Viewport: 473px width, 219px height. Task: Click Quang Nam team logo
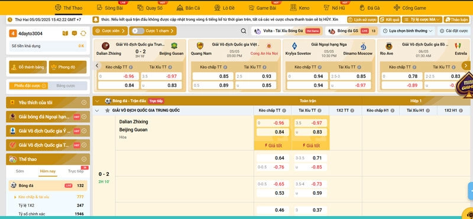[200, 46]
